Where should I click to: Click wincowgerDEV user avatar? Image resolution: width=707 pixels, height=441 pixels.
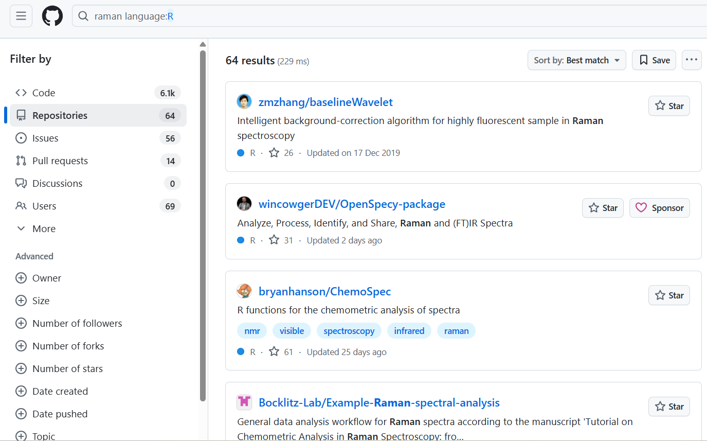coord(244,204)
